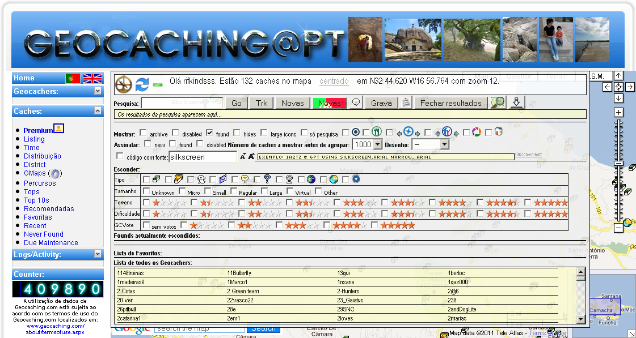Open Never Found in the Caches menu
This screenshot has width=636, height=338.
click(43, 234)
